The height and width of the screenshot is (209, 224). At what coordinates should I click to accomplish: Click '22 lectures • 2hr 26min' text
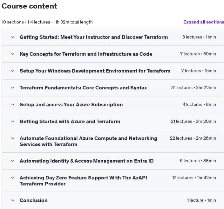[193, 138]
